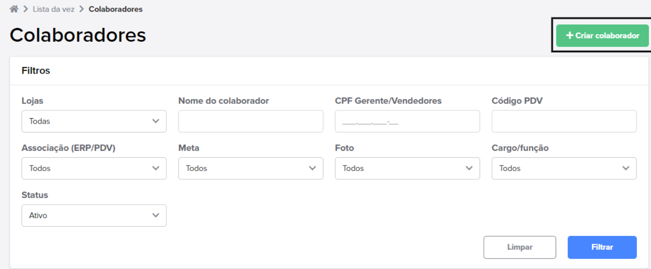The width and height of the screenshot is (651, 269).
Task: Click the large Colaboradores page title
Action: pyautogui.click(x=78, y=35)
